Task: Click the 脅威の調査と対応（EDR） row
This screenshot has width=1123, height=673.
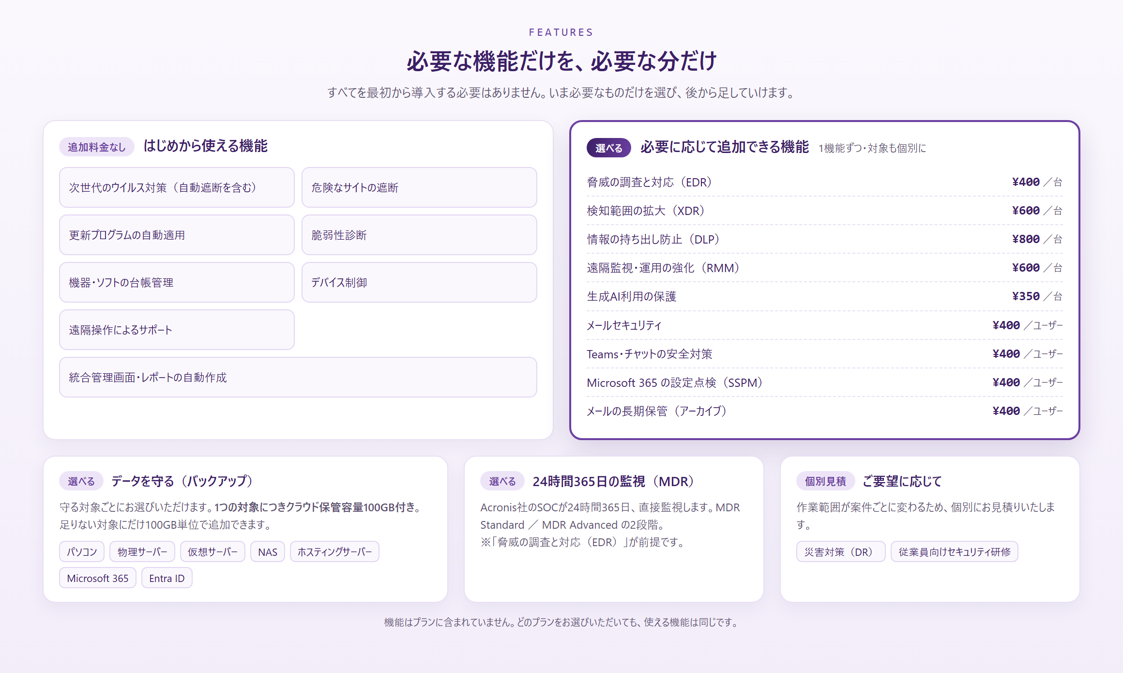Action: (825, 182)
